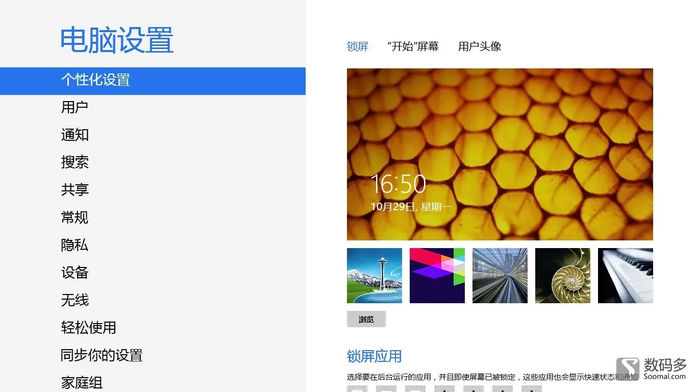The width and height of the screenshot is (697, 392).
Task: Click the 16:50 clock on preview
Action: click(398, 184)
